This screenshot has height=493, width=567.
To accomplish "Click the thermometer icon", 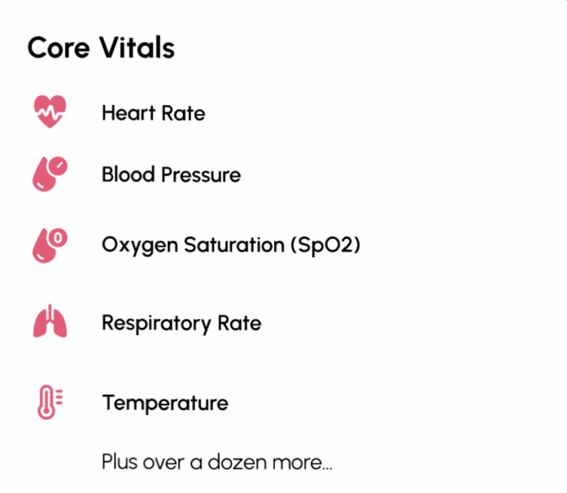I will (50, 402).
